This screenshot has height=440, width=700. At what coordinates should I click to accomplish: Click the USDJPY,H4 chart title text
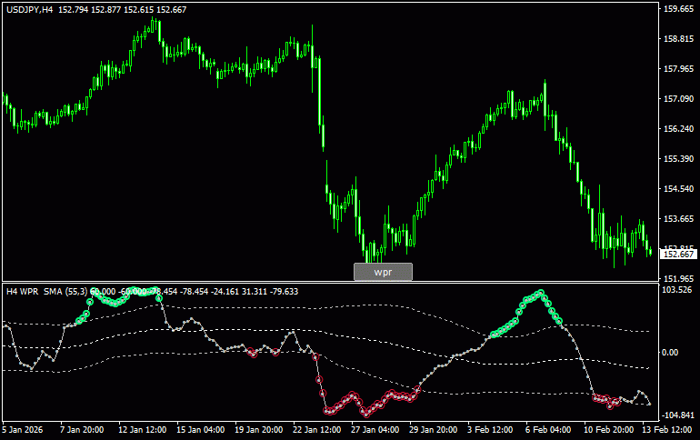pos(28,9)
